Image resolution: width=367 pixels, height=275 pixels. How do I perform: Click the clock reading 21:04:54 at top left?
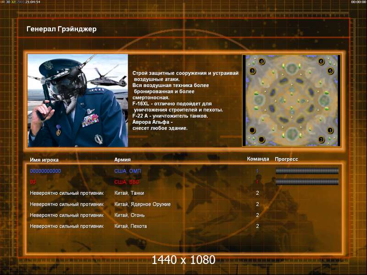pyautogui.click(x=33, y=2)
